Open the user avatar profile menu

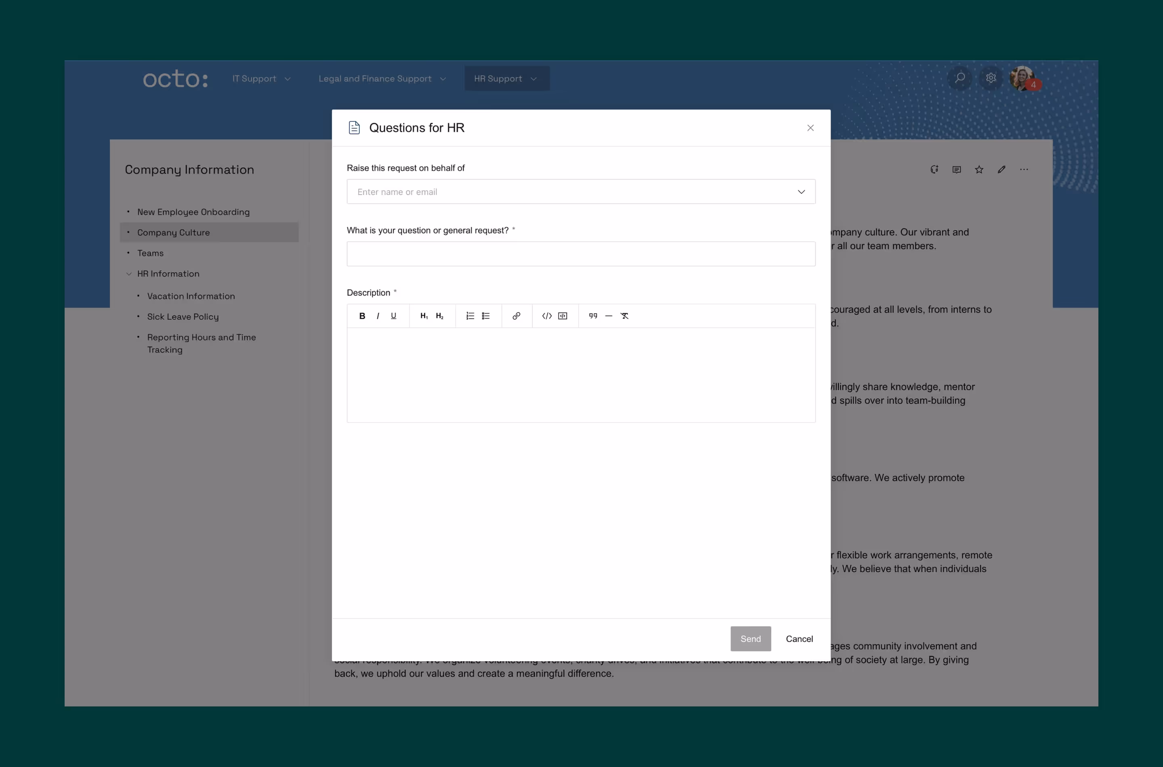1022,78
